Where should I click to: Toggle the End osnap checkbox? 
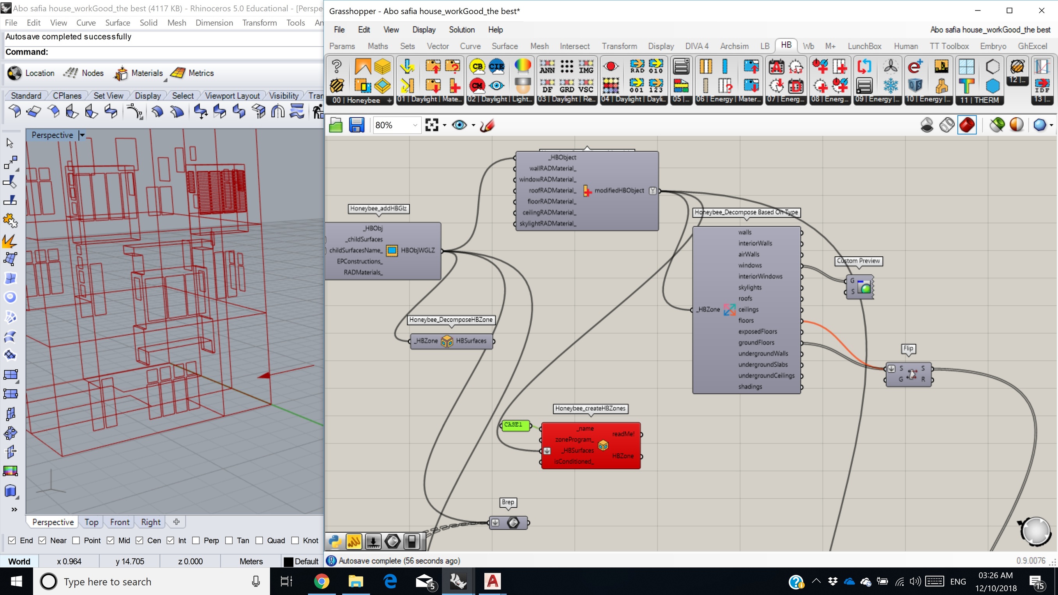point(12,540)
